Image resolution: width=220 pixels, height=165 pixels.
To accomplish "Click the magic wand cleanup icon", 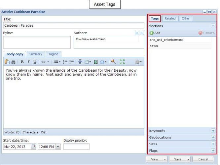I will (x=113, y=62).
